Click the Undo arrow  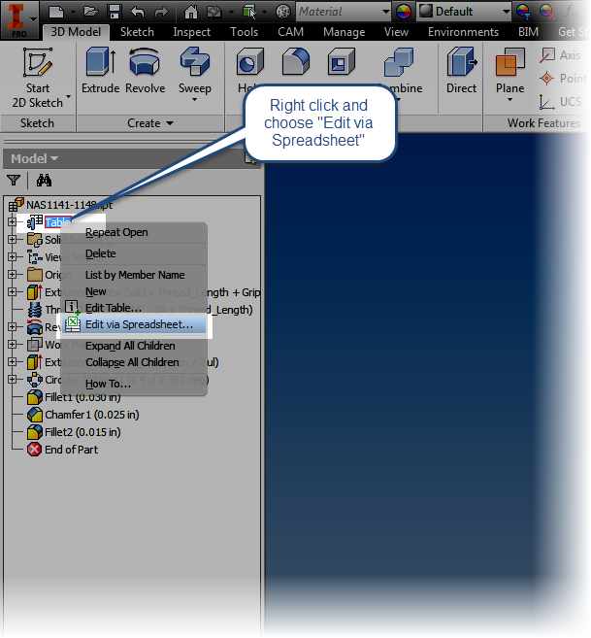click(138, 12)
